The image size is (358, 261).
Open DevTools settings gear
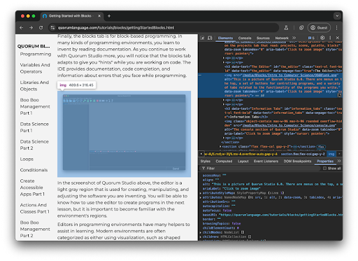pyautogui.click(x=322, y=38)
